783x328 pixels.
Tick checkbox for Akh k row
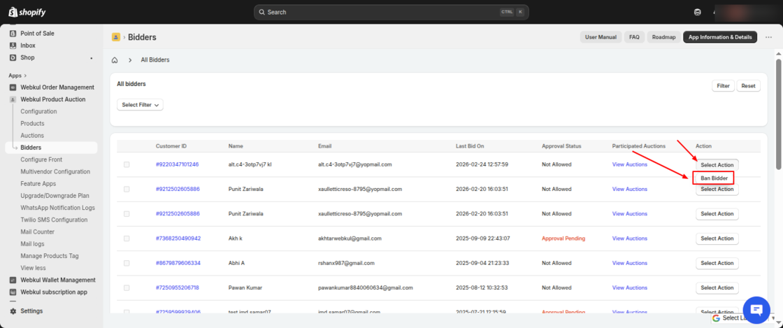tap(127, 238)
